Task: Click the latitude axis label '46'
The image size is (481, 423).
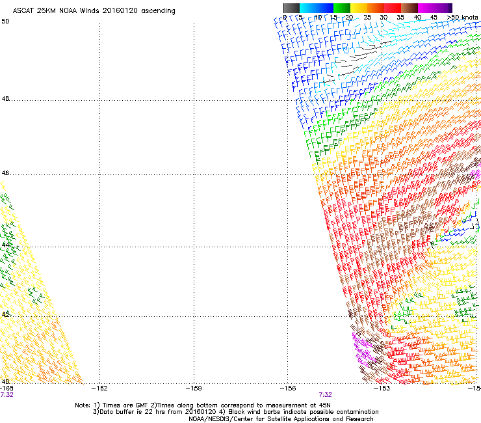Action: (x=5, y=173)
